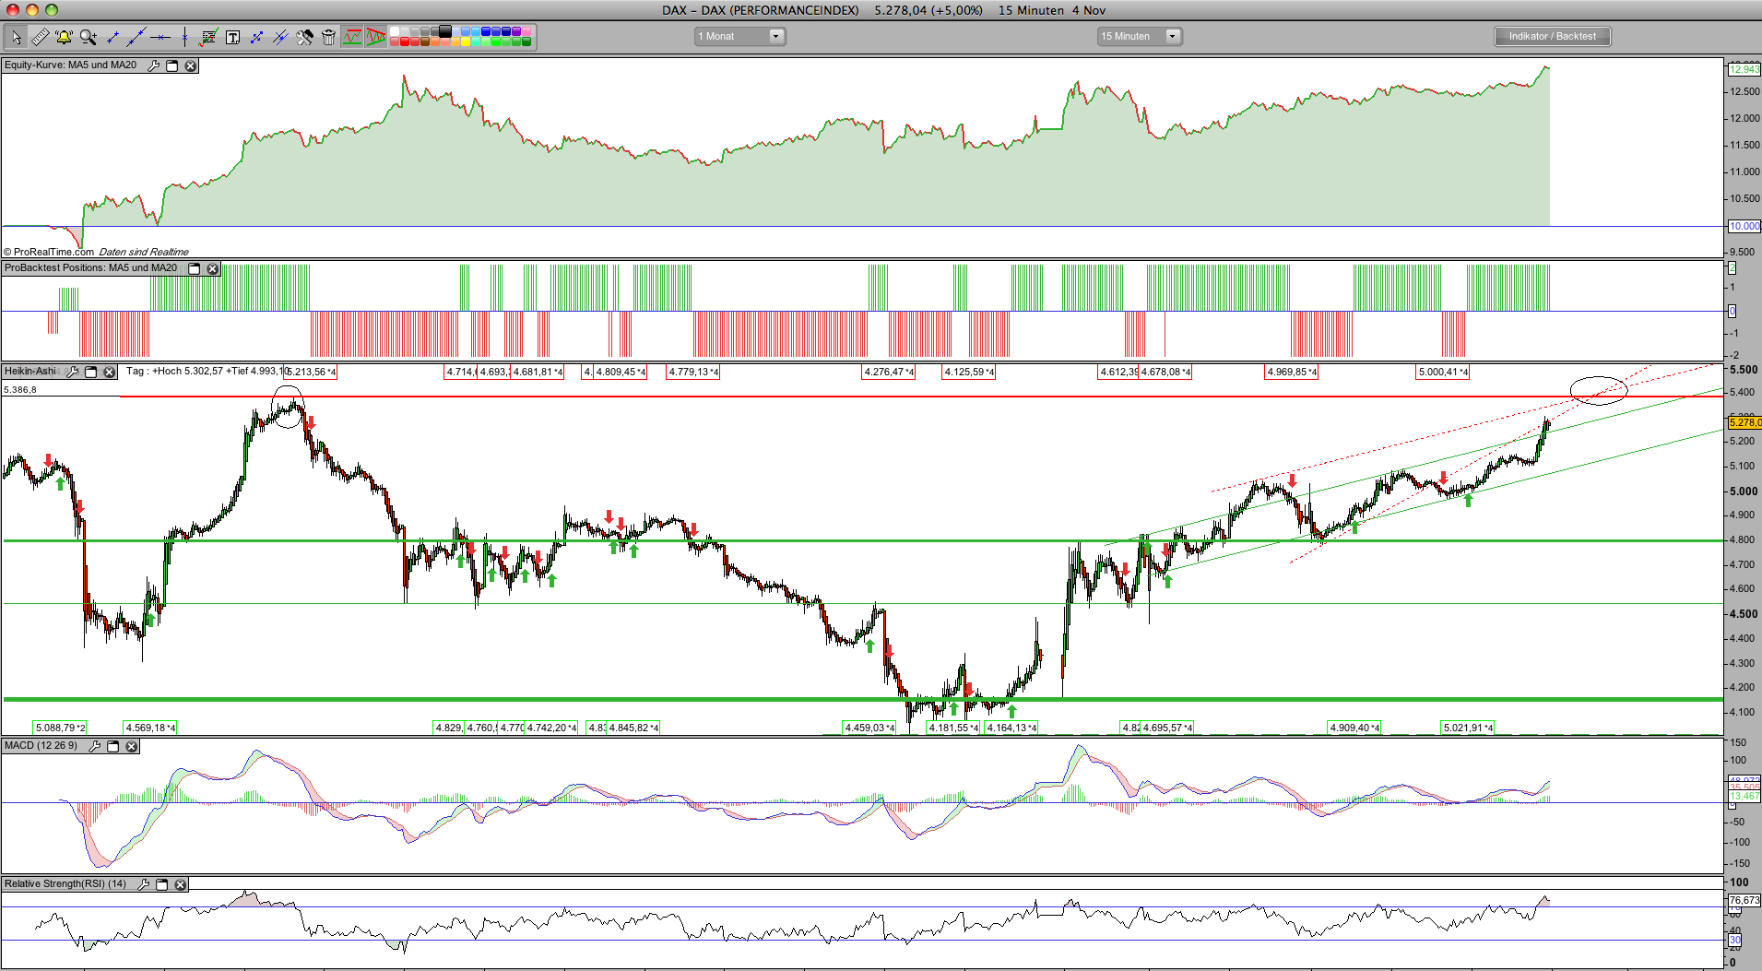Screen dimensions: 1762x971
Task: Open MACD indicator wrench settings
Action: click(94, 746)
